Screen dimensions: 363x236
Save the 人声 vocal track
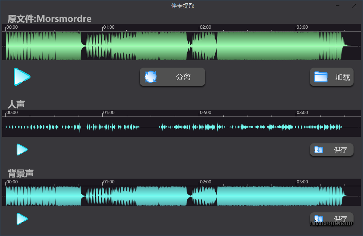click(332, 150)
